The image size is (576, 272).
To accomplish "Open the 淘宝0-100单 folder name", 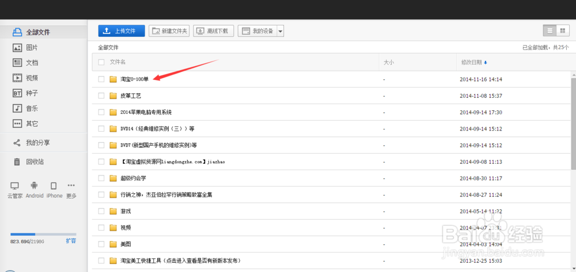I will pos(134,79).
